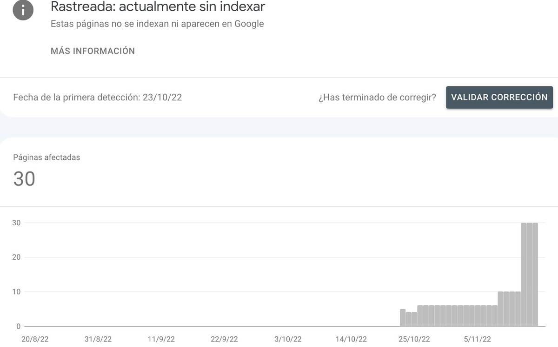Image resolution: width=558 pixels, height=347 pixels.
Task: Click the first small bar near 25/10/22
Action: pyautogui.click(x=403, y=318)
